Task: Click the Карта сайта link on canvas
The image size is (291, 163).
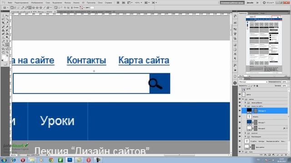Action: point(144,60)
